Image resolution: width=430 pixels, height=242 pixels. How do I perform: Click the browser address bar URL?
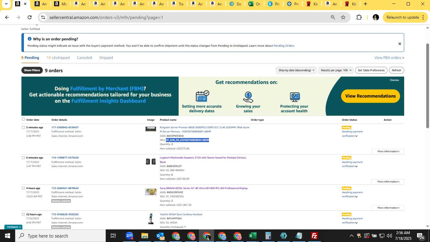(106, 17)
